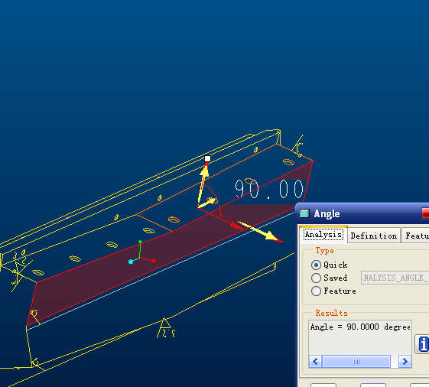Click the red coordinate axis endpoint
The height and width of the screenshot is (387, 429).
click(154, 261)
